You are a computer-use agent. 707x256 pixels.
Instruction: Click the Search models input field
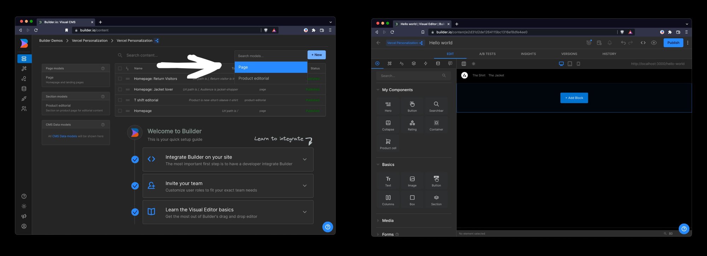[x=271, y=56]
